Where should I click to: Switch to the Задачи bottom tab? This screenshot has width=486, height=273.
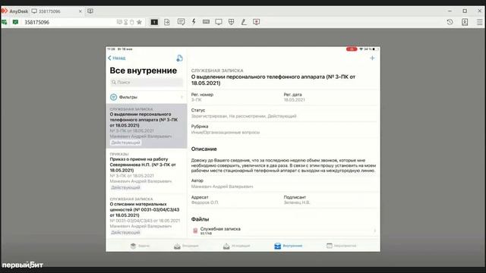[x=140, y=246]
